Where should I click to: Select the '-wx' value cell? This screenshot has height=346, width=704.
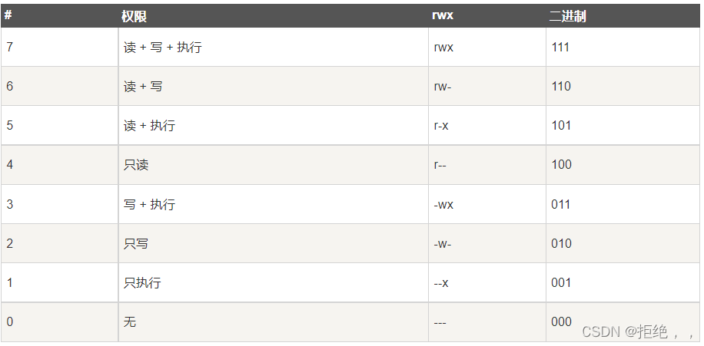(x=443, y=205)
